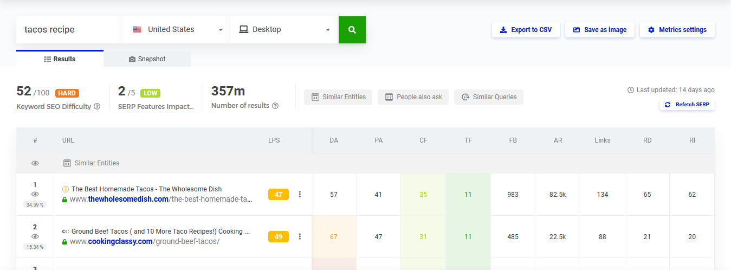Sort by DA column header
731x270 pixels.
pos(334,140)
